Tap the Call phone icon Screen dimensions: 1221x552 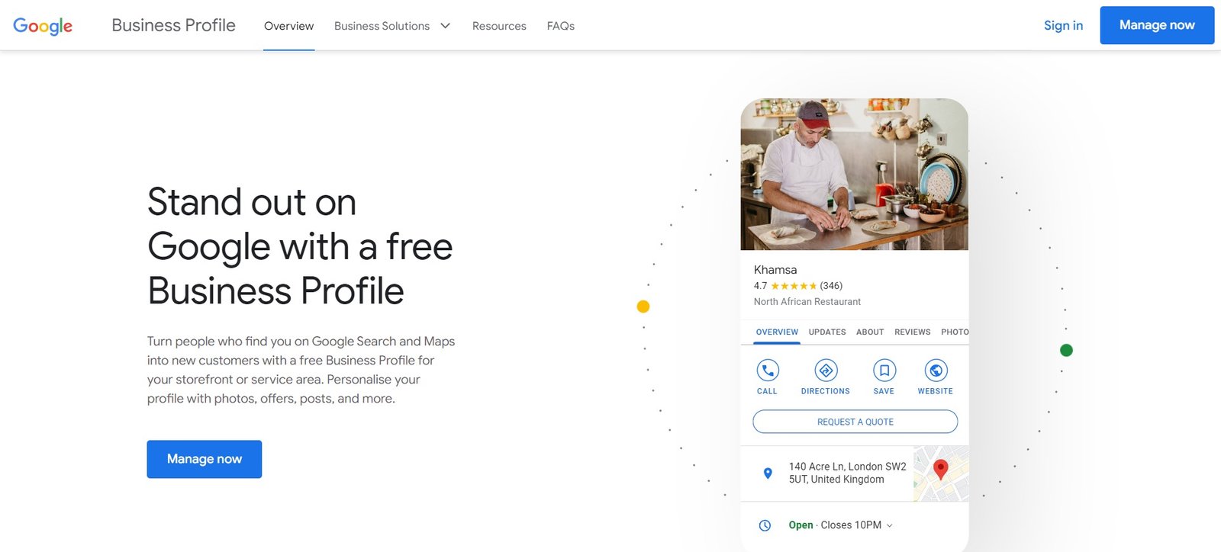tap(767, 371)
